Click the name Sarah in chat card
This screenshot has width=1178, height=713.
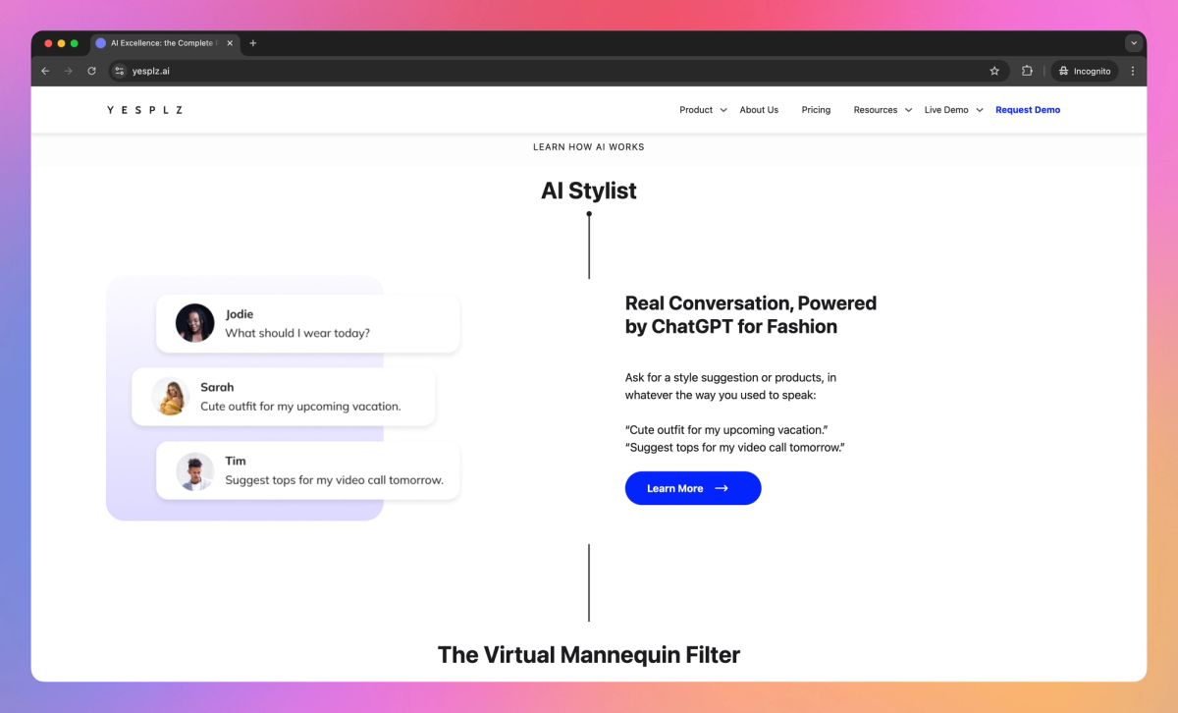pos(217,387)
